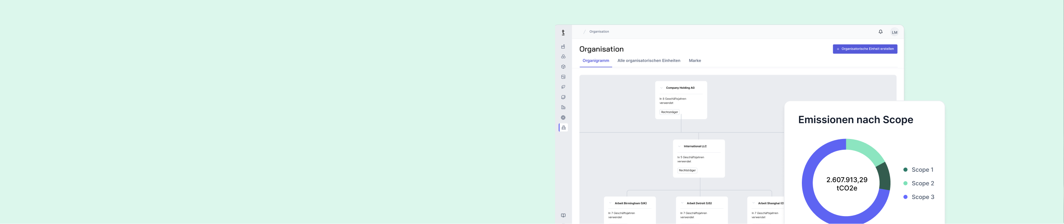Click the Arbeit Detroit (US) title
Image resolution: width=1064 pixels, height=224 pixels.
pos(699,203)
